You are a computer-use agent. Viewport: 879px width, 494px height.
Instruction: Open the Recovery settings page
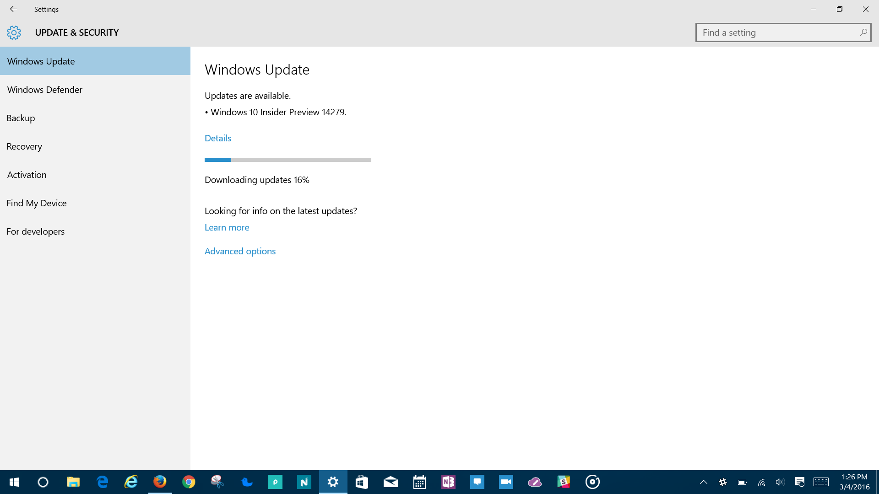click(24, 146)
